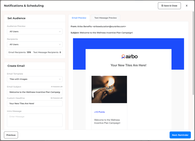Image resolution: width=195 pixels, height=141 pixels.
Task: Click the '31 Characters Left' counter
Action: point(57,87)
